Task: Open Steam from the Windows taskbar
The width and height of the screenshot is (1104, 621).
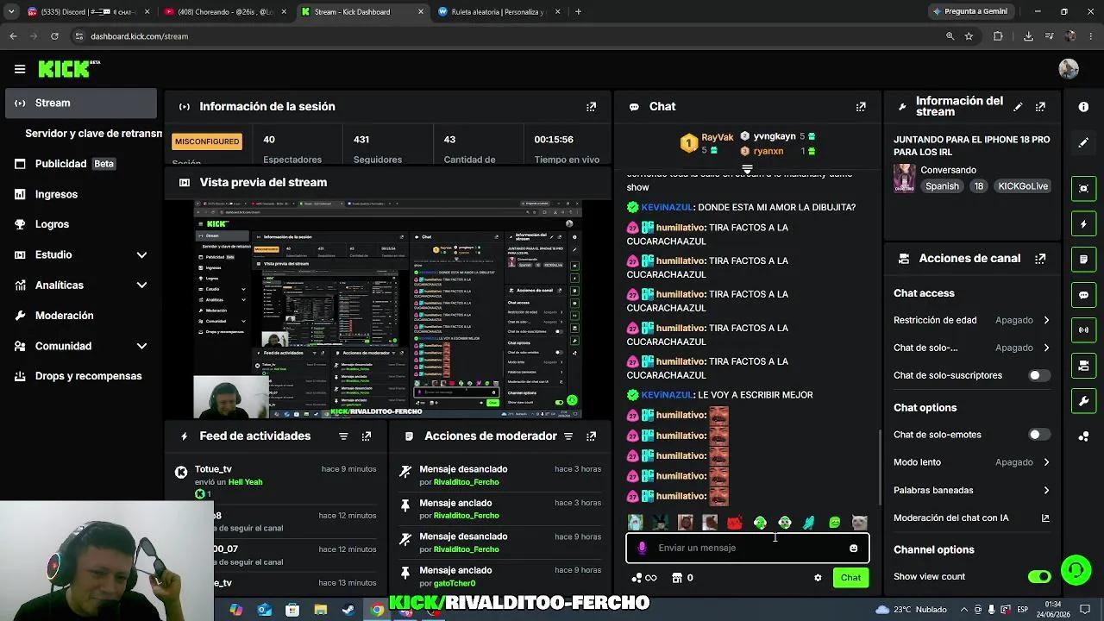Action: pyautogui.click(x=348, y=610)
